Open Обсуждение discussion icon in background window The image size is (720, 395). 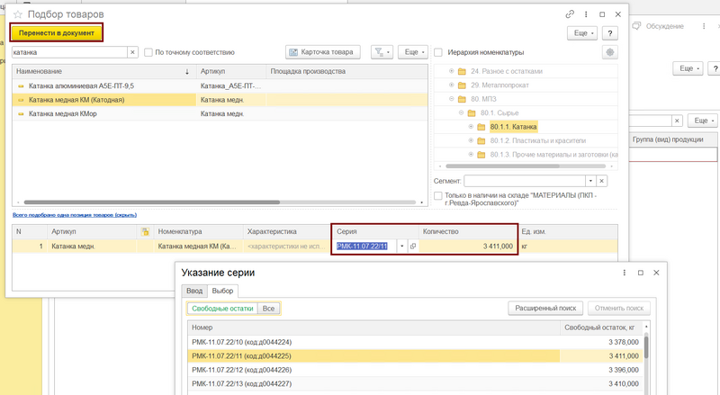click(x=636, y=26)
